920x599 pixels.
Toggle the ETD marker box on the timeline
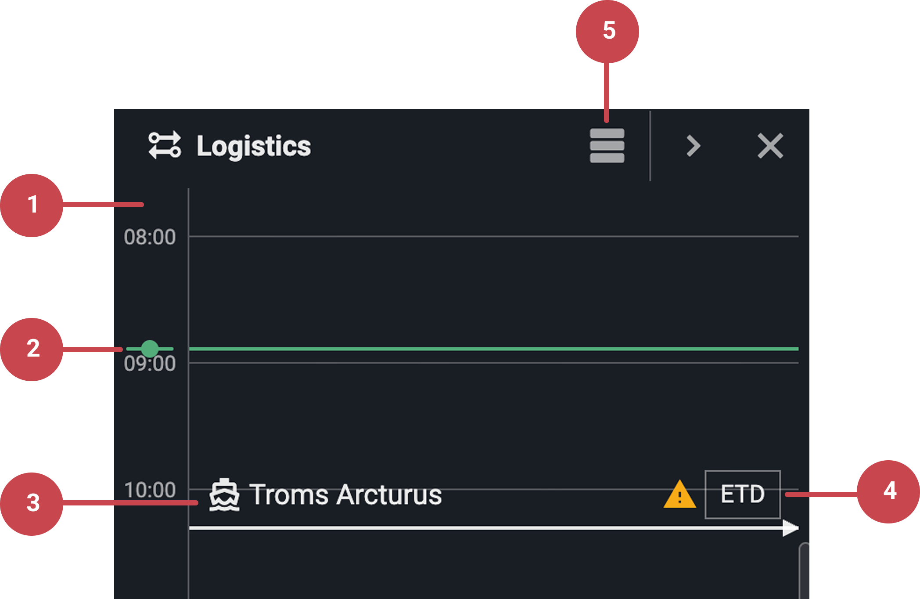coord(743,494)
